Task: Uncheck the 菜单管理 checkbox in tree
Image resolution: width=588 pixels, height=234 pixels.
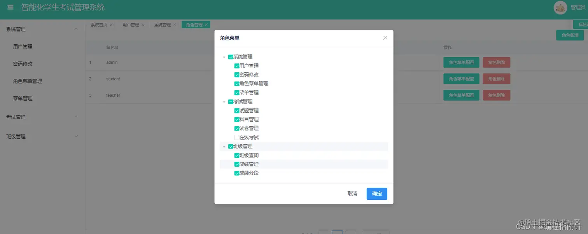Action: 237,93
